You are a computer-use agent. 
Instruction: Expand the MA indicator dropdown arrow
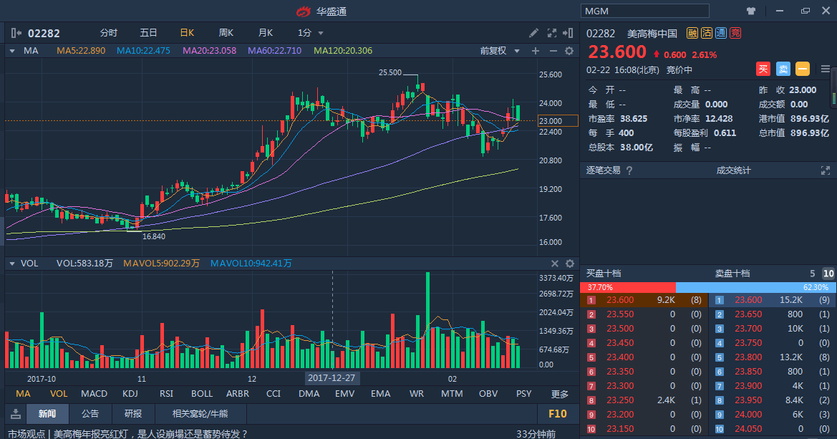coord(12,51)
